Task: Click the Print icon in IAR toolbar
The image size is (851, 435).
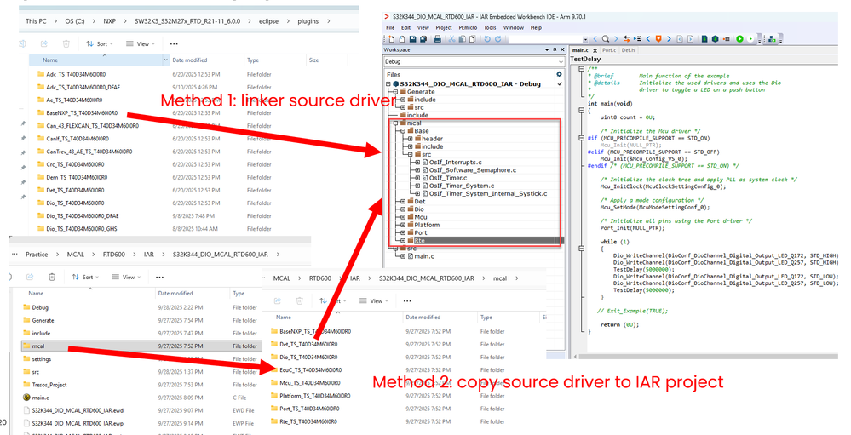Action: pos(436,39)
